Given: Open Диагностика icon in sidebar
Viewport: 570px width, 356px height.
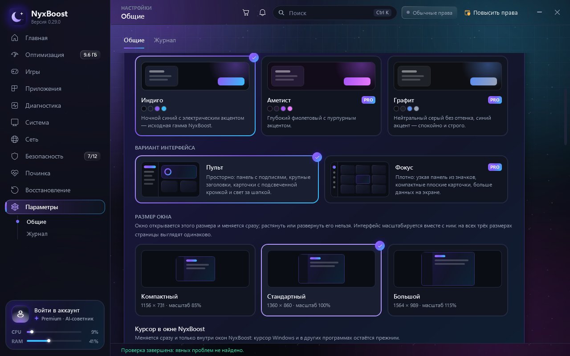Looking at the screenshot, I should point(15,105).
